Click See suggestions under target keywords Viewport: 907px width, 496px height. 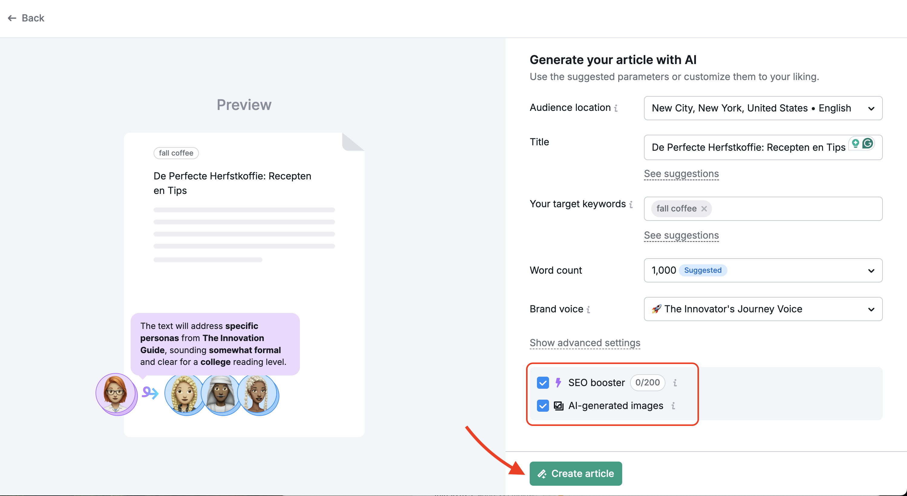point(681,235)
